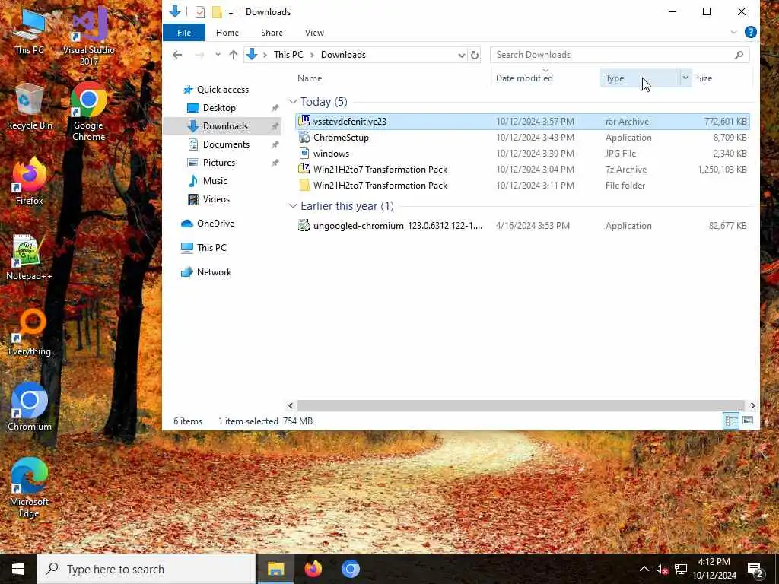
Task: Expand the path arrow after This PC
Action: pyautogui.click(x=312, y=55)
